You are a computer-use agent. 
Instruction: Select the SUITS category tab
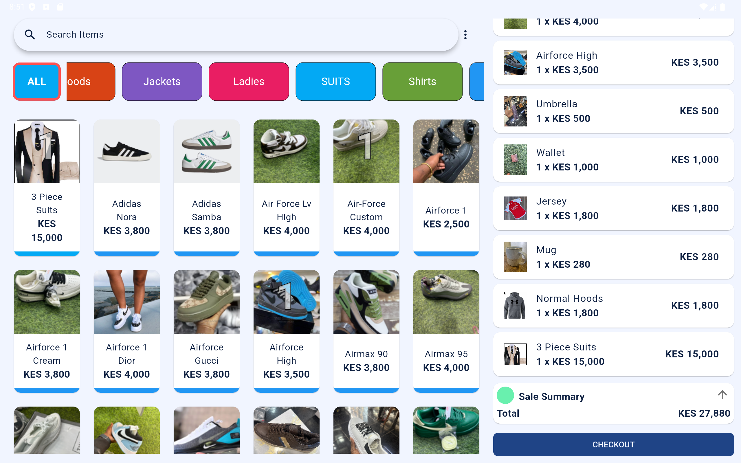335,81
